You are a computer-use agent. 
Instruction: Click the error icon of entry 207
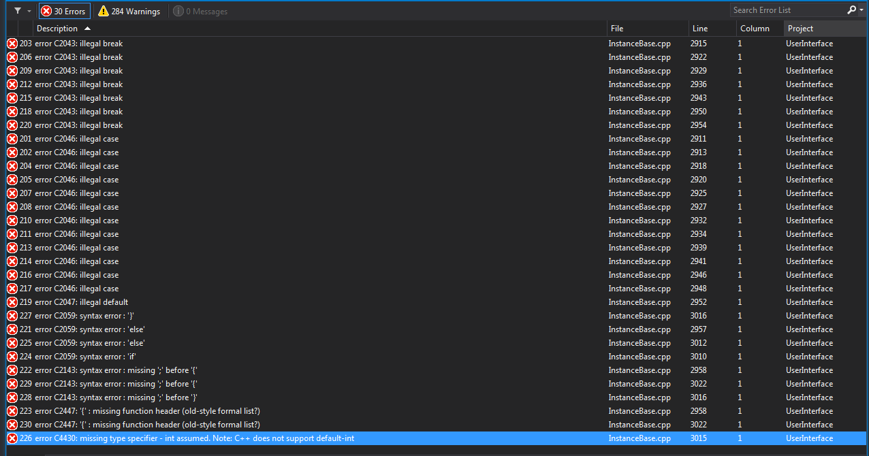click(12, 193)
